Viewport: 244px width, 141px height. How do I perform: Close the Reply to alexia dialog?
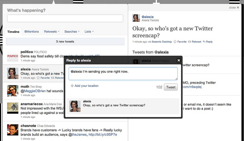[x=179, y=60]
